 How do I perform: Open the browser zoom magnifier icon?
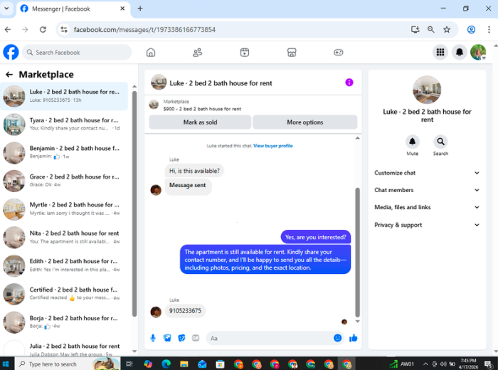coord(430,30)
